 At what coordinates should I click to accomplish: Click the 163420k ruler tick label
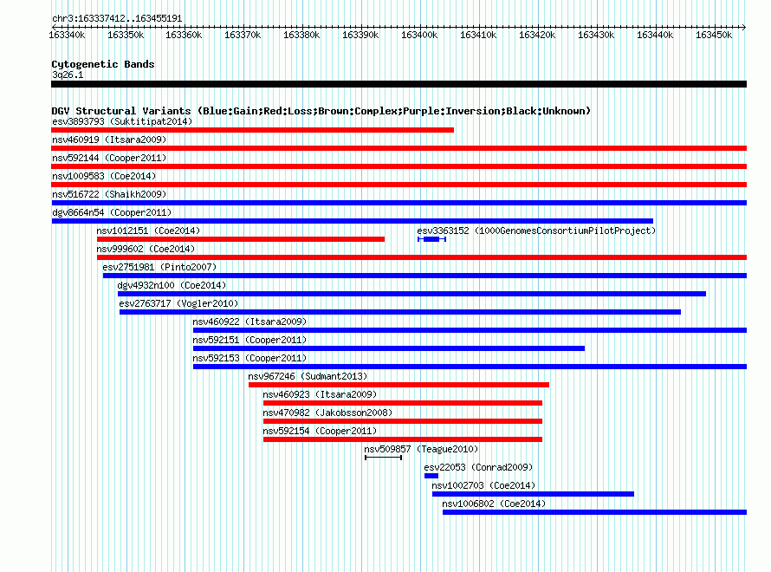[537, 35]
